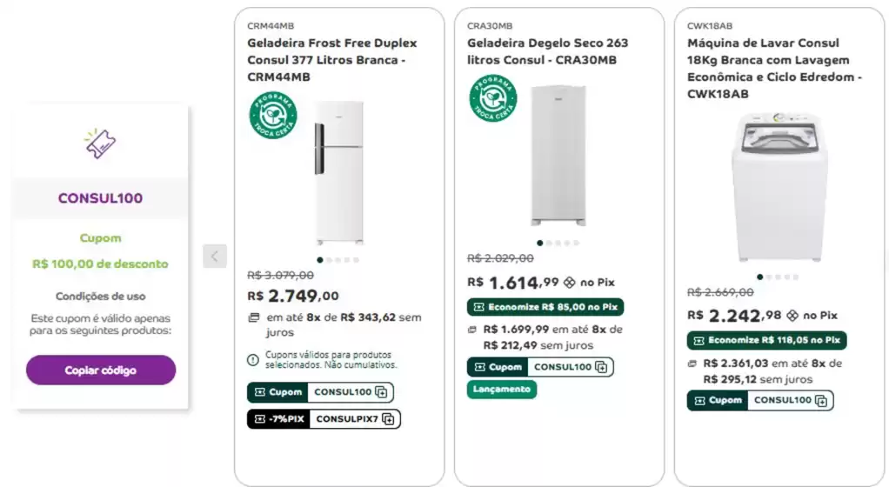Click the purple coupon ticket icon

click(100, 143)
